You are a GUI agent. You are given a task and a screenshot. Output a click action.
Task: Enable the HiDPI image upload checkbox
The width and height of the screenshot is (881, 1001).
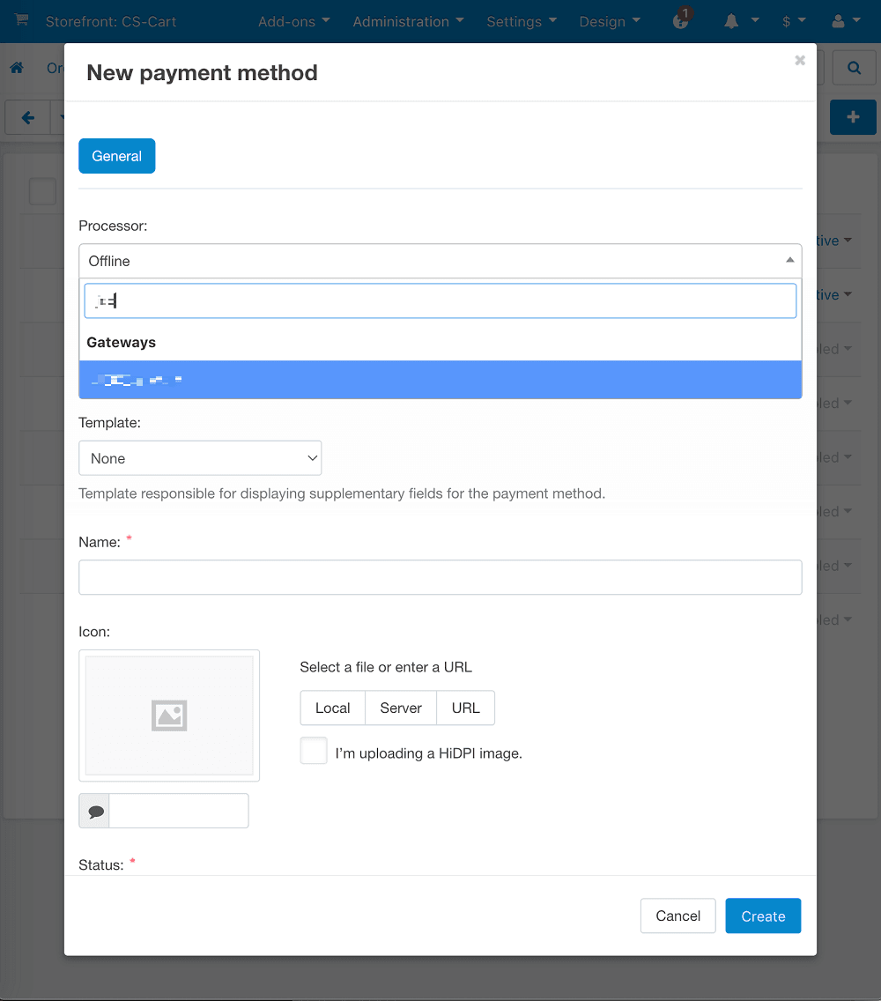[x=314, y=751]
